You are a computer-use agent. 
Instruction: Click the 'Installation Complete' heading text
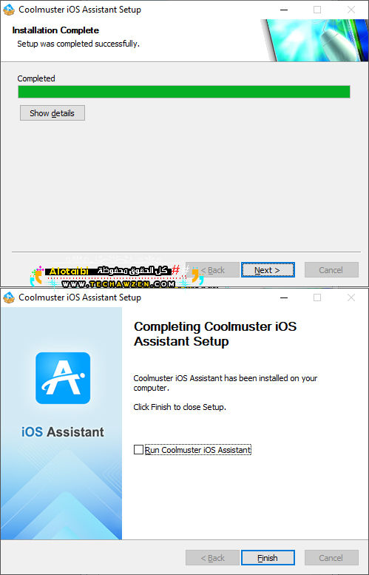coord(55,30)
